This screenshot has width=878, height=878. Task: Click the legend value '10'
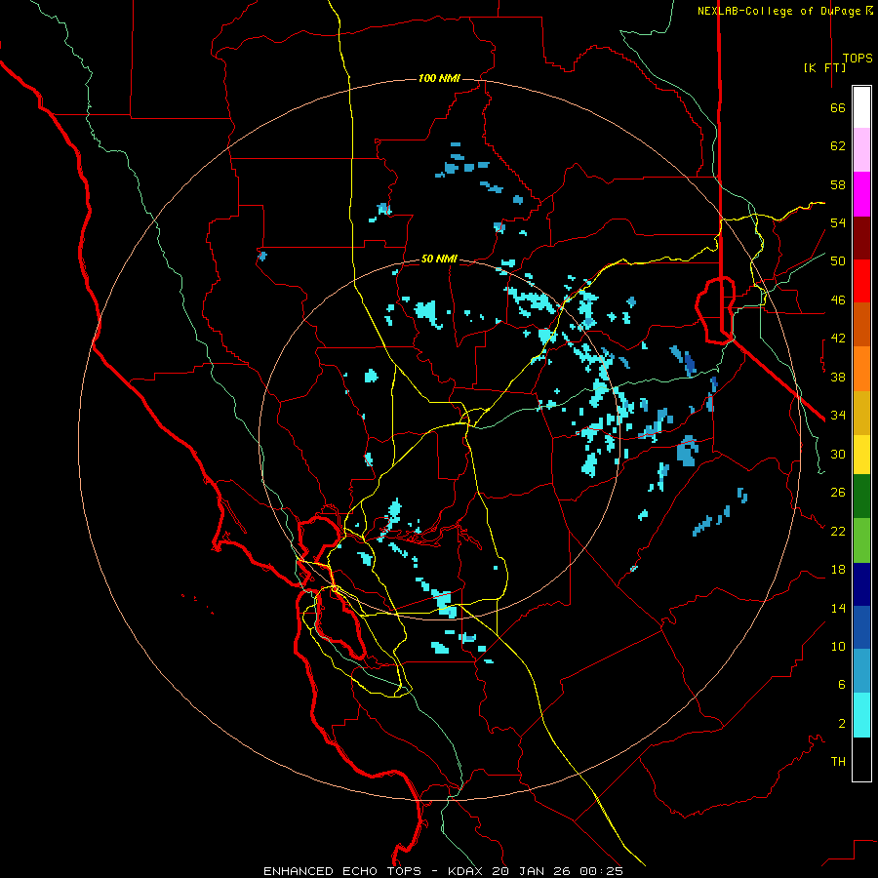coord(838,647)
